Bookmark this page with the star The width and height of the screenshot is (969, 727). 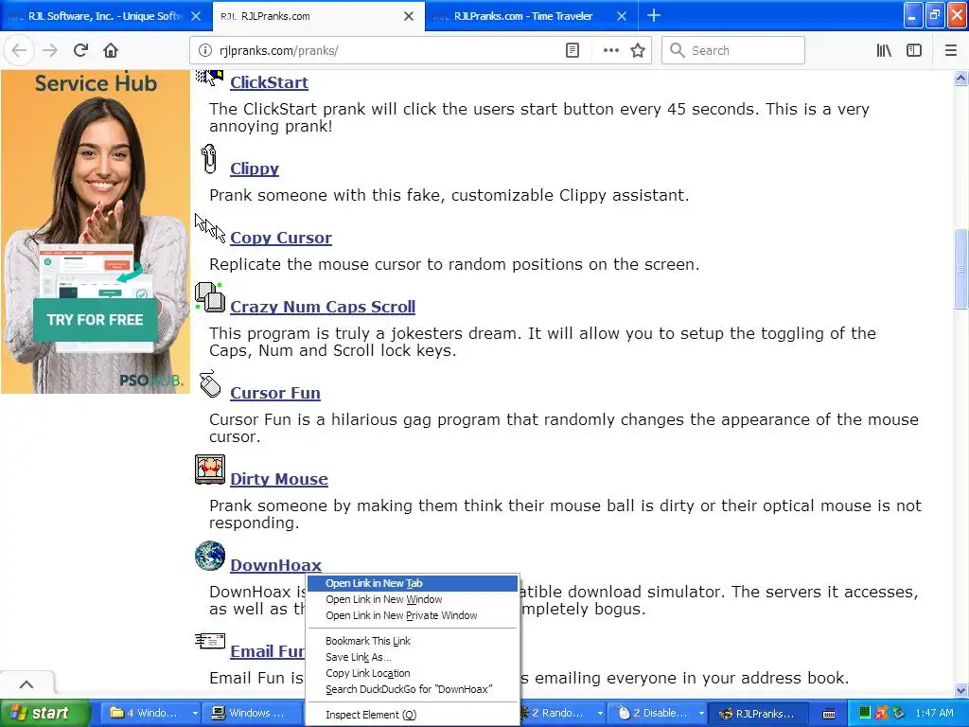(x=638, y=51)
